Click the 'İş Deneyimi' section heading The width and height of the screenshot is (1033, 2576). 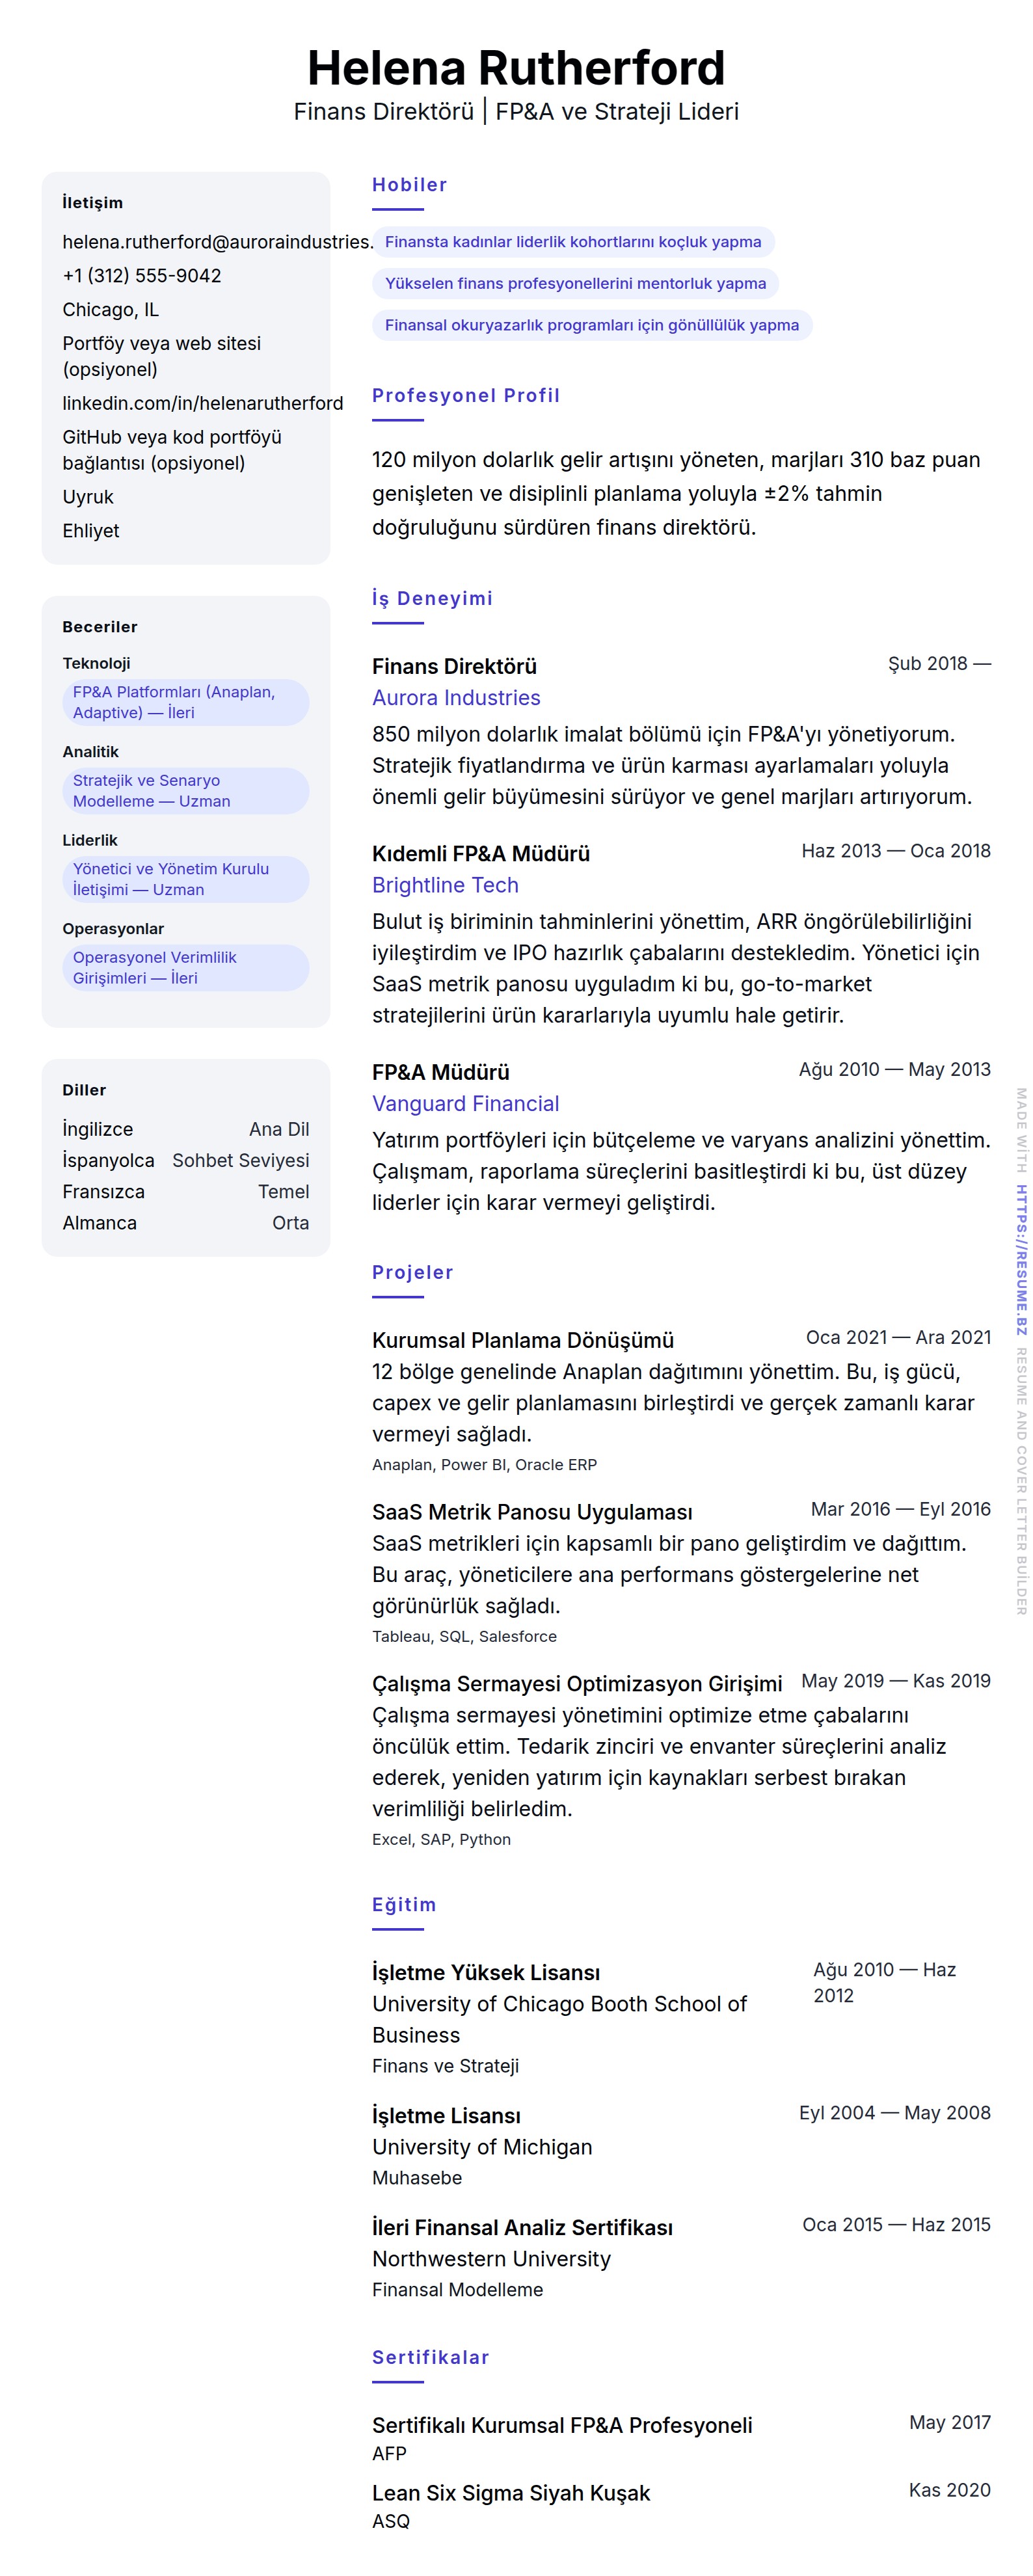click(x=432, y=598)
